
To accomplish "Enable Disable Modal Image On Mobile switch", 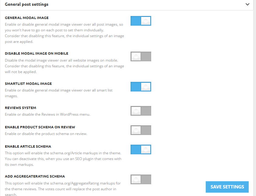I will 141,56.
